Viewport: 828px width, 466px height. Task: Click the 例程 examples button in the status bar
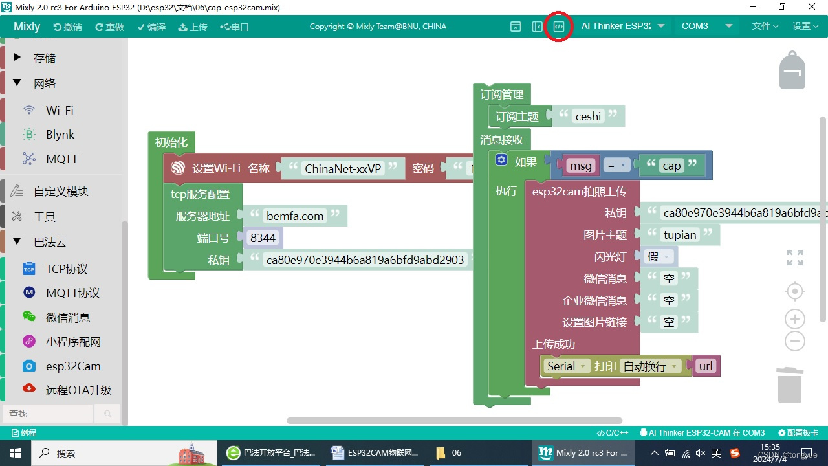pyautogui.click(x=25, y=433)
